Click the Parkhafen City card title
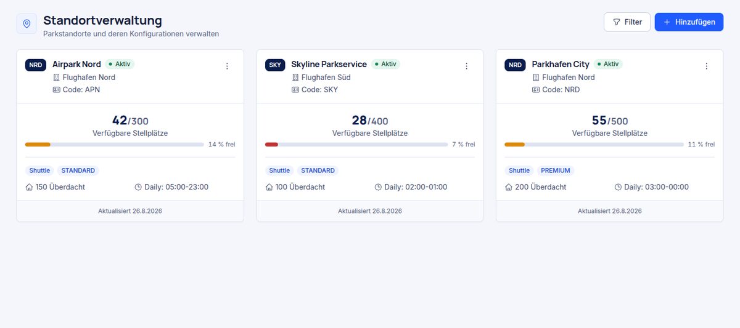The width and height of the screenshot is (740, 328). [561, 64]
